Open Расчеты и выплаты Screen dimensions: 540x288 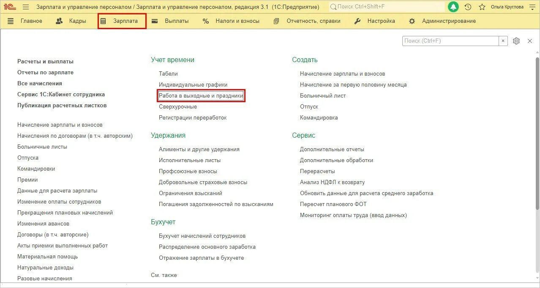point(45,62)
